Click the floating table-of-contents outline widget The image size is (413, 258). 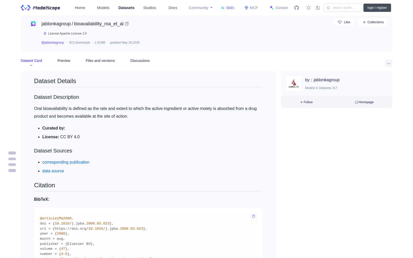[12, 162]
